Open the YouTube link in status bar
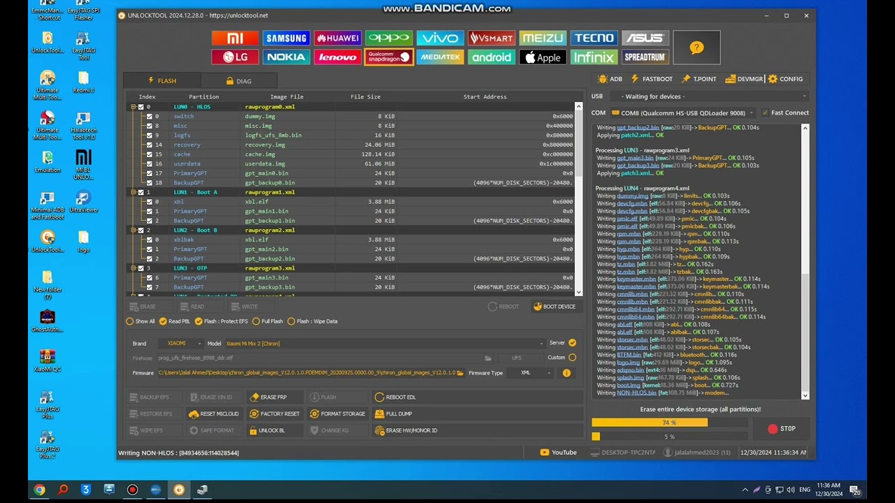Screen dimensions: 895x503 pyautogui.click(x=559, y=453)
